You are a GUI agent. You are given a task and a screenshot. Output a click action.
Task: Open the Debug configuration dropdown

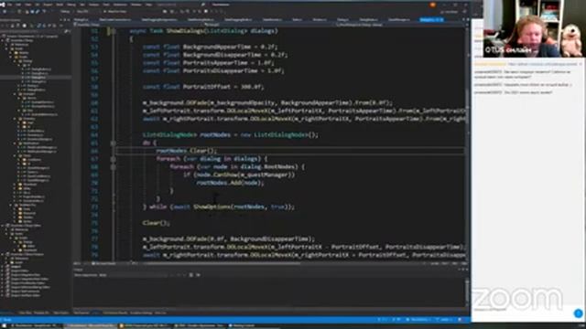(x=66, y=12)
